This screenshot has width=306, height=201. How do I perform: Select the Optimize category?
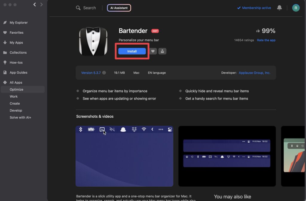(23, 89)
